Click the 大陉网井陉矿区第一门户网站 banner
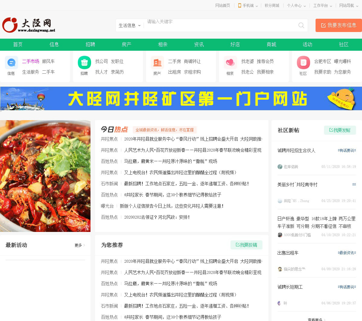Image resolution: width=362 pixels, height=321 pixels. (181, 98)
